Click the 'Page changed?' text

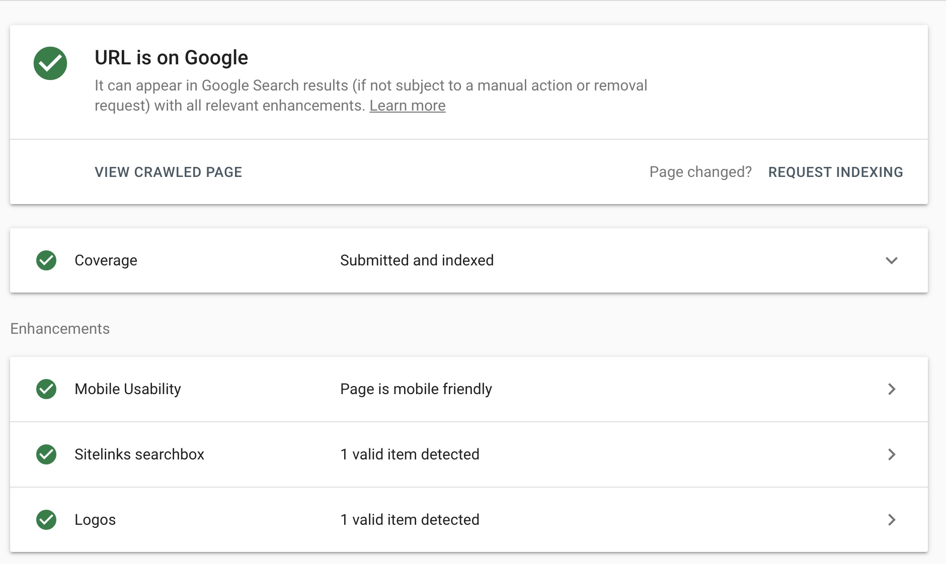coord(700,172)
